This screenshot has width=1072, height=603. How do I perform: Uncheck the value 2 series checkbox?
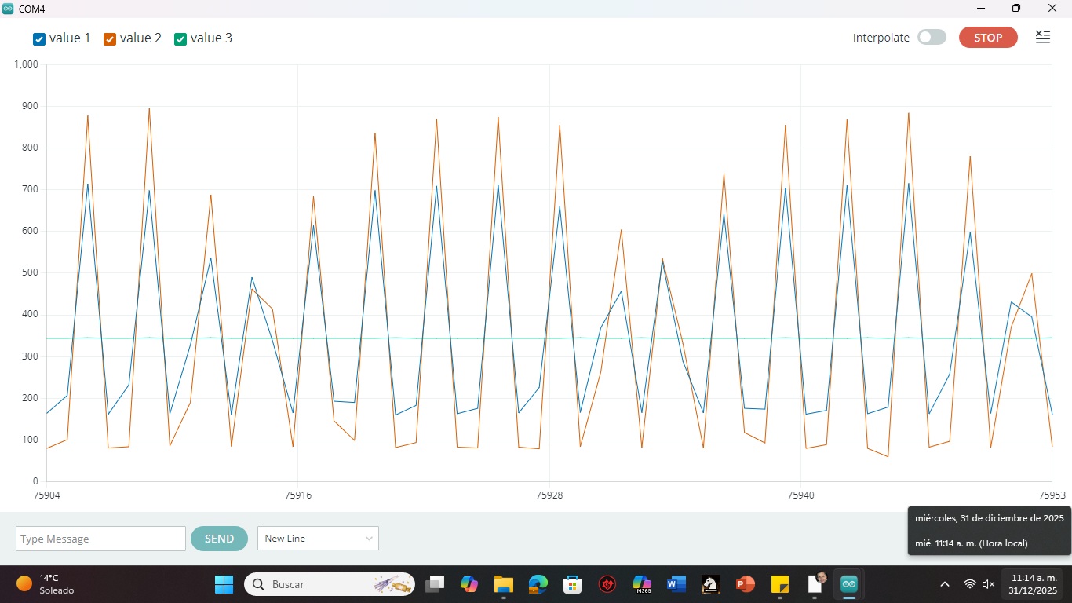pos(110,38)
